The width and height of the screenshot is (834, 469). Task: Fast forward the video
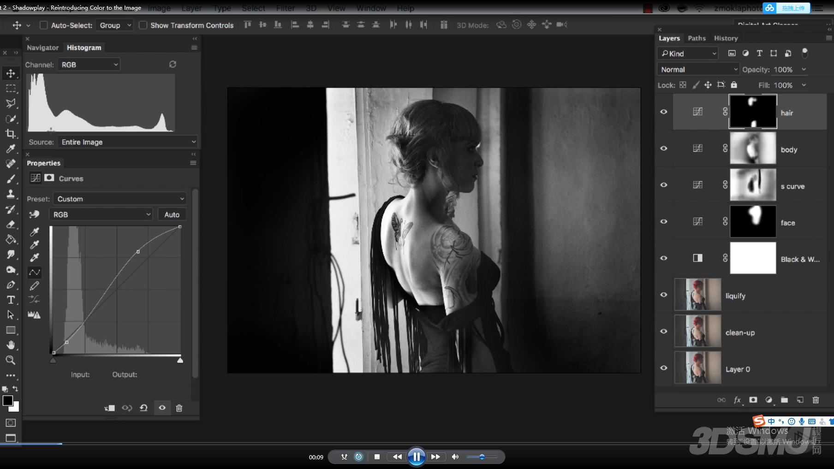(x=435, y=457)
